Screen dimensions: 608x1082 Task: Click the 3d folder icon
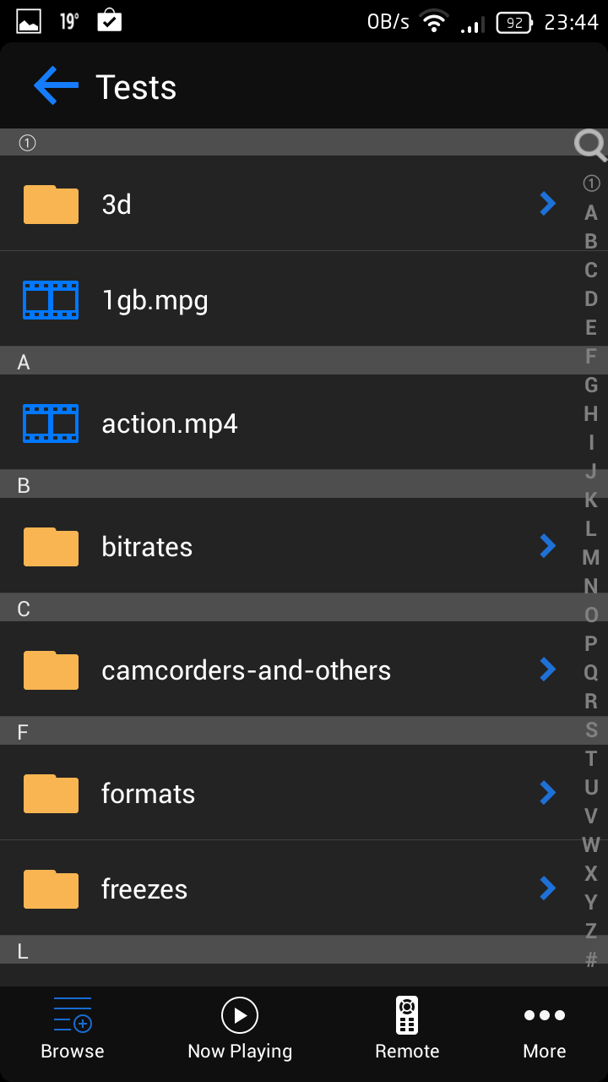(x=51, y=205)
